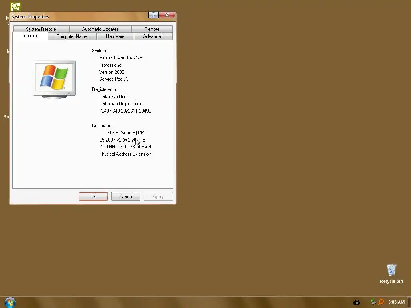Click the "System:" heading
The image size is (411, 308).
(100, 51)
